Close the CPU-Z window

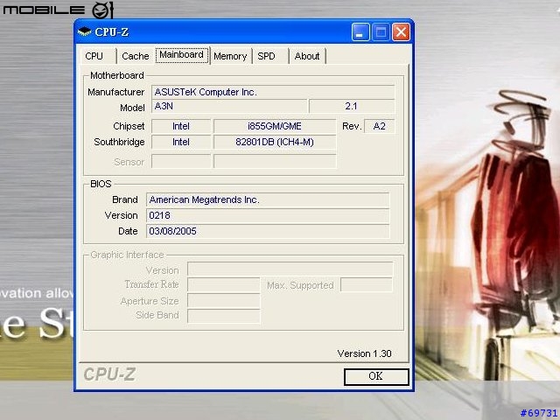[401, 32]
